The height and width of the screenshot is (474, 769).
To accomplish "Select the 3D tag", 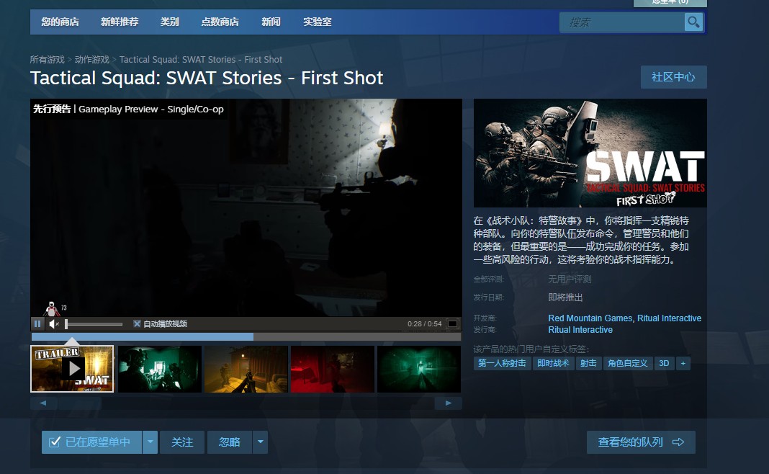I will click(x=664, y=363).
